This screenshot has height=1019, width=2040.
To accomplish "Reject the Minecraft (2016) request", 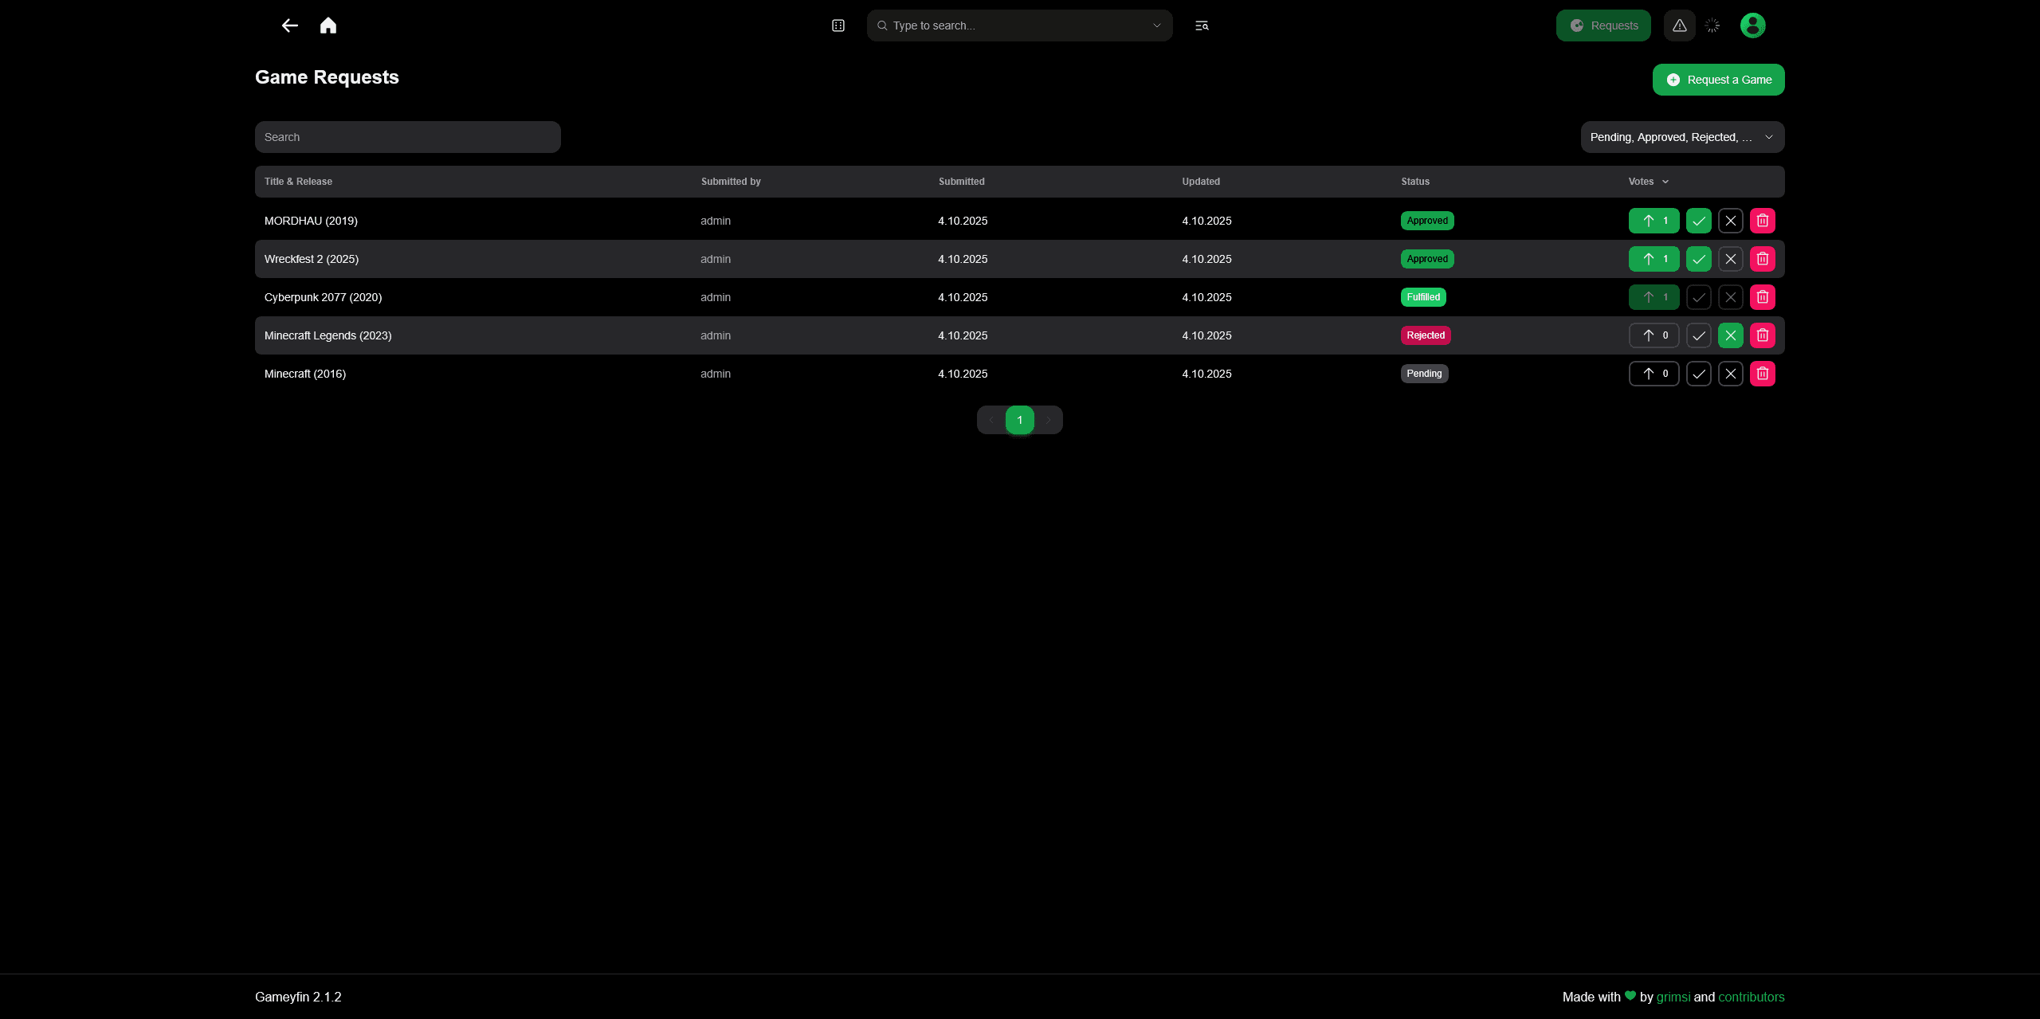I will [1731, 374].
